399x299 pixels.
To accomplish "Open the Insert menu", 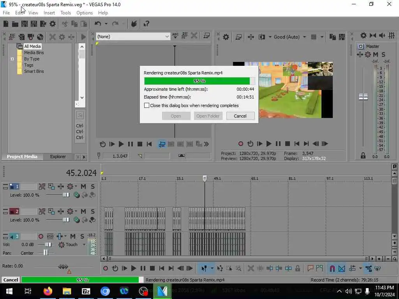I will (49, 13).
